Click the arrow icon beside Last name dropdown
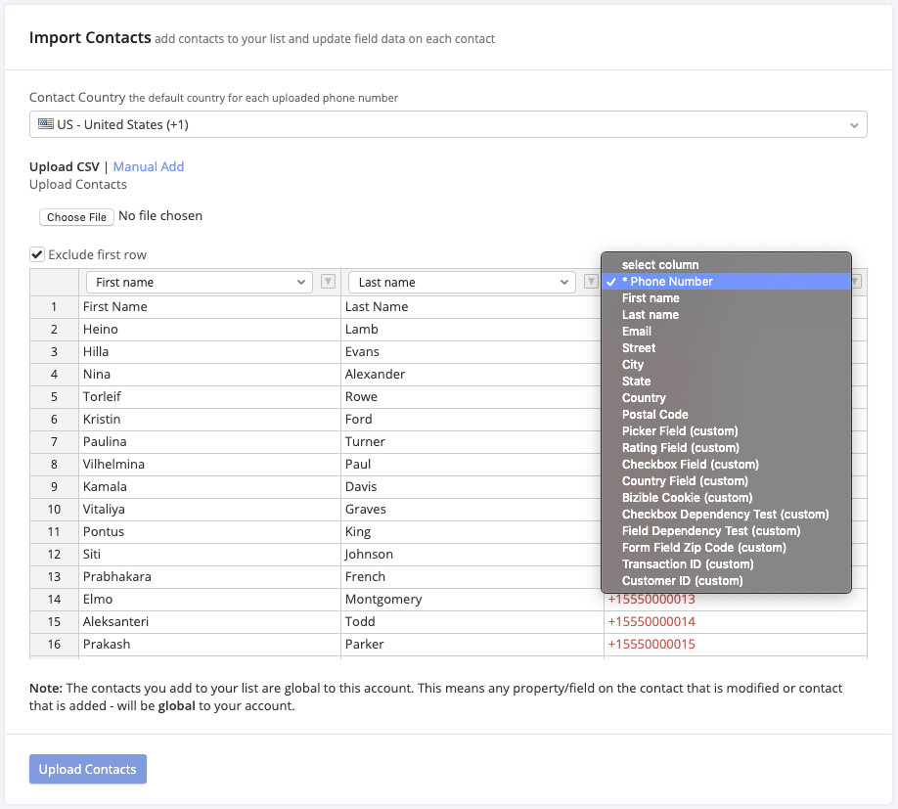 [x=591, y=282]
